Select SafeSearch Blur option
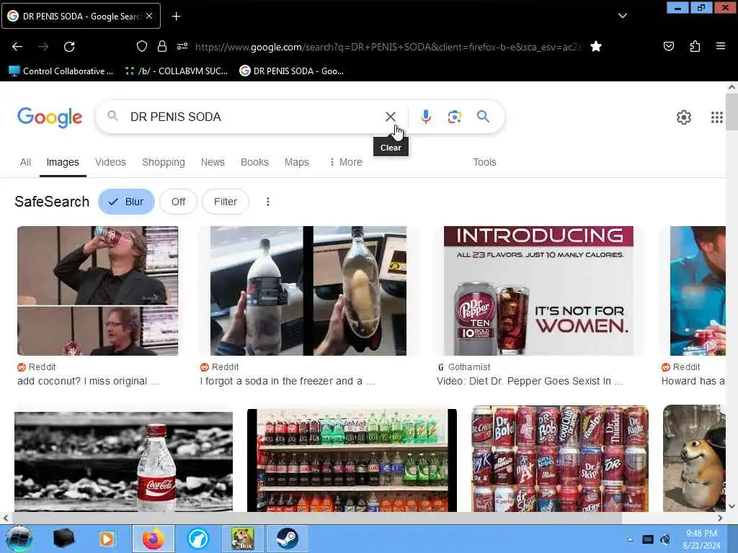Image resolution: width=738 pixels, height=553 pixels. (126, 202)
